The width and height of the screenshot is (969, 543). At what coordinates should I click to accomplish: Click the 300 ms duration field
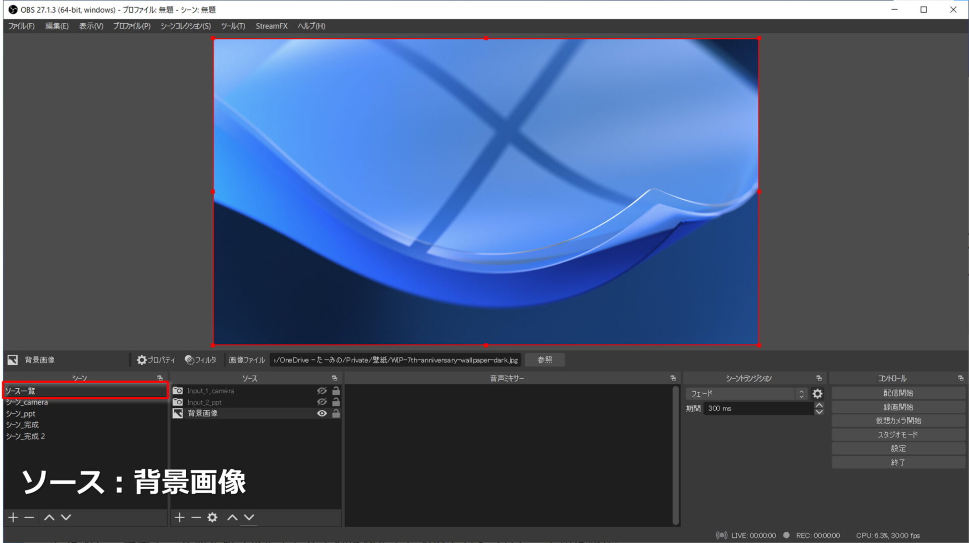[x=759, y=408]
